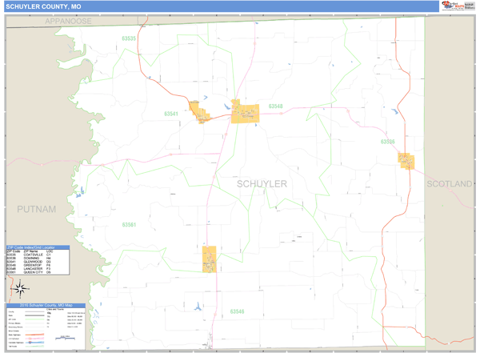Click the SCOTLAND county label
Image resolution: width=480 pixels, height=353 pixels.
[449, 184]
